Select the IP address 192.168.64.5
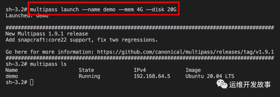The image size is (280, 97). pyautogui.click(x=152, y=76)
